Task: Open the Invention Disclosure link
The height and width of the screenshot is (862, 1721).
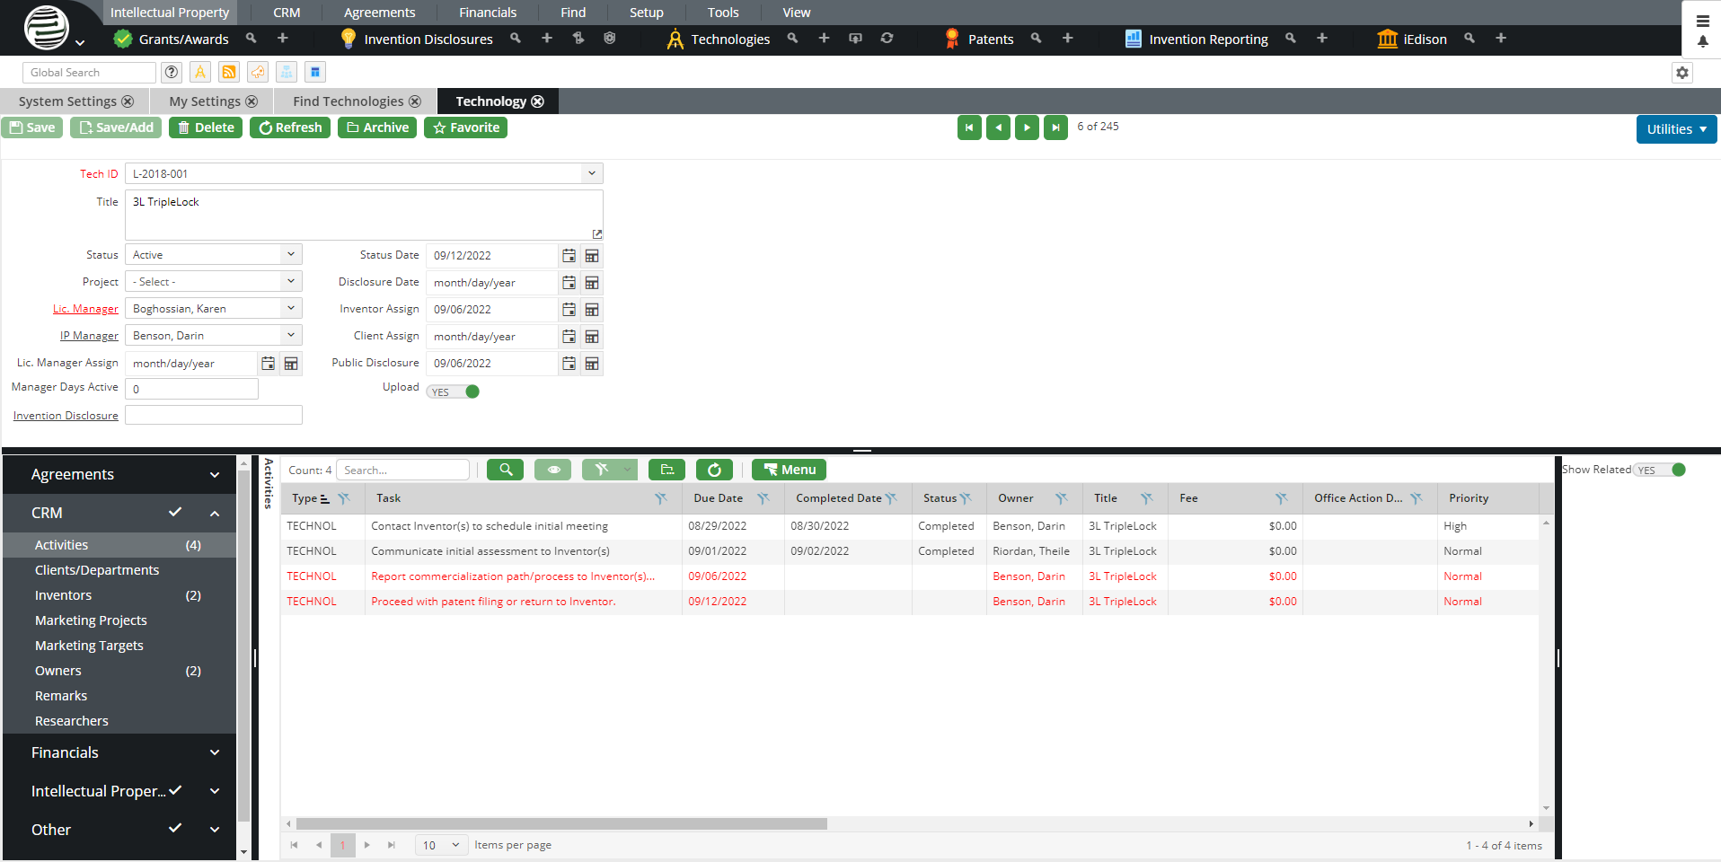Action: (x=66, y=416)
